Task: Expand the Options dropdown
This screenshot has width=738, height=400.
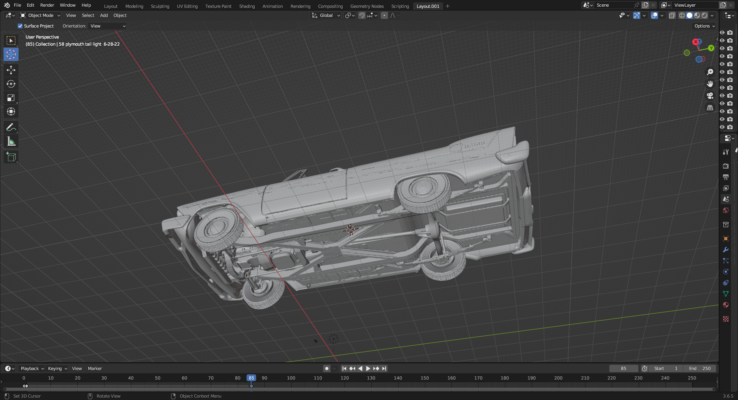Action: click(704, 26)
